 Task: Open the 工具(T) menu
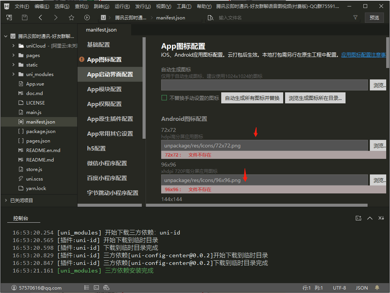pos(184,6)
